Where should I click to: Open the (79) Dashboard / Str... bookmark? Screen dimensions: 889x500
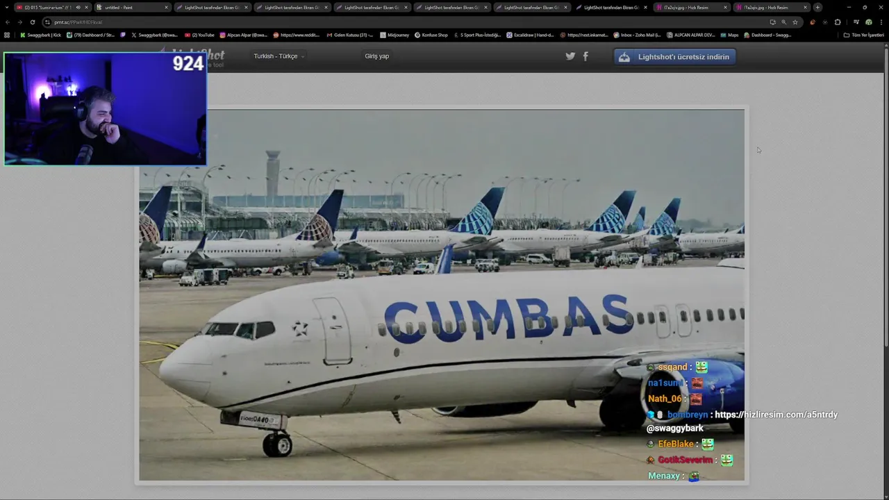[90, 35]
